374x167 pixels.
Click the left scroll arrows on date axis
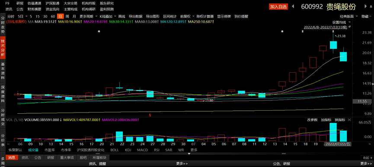(8, 145)
